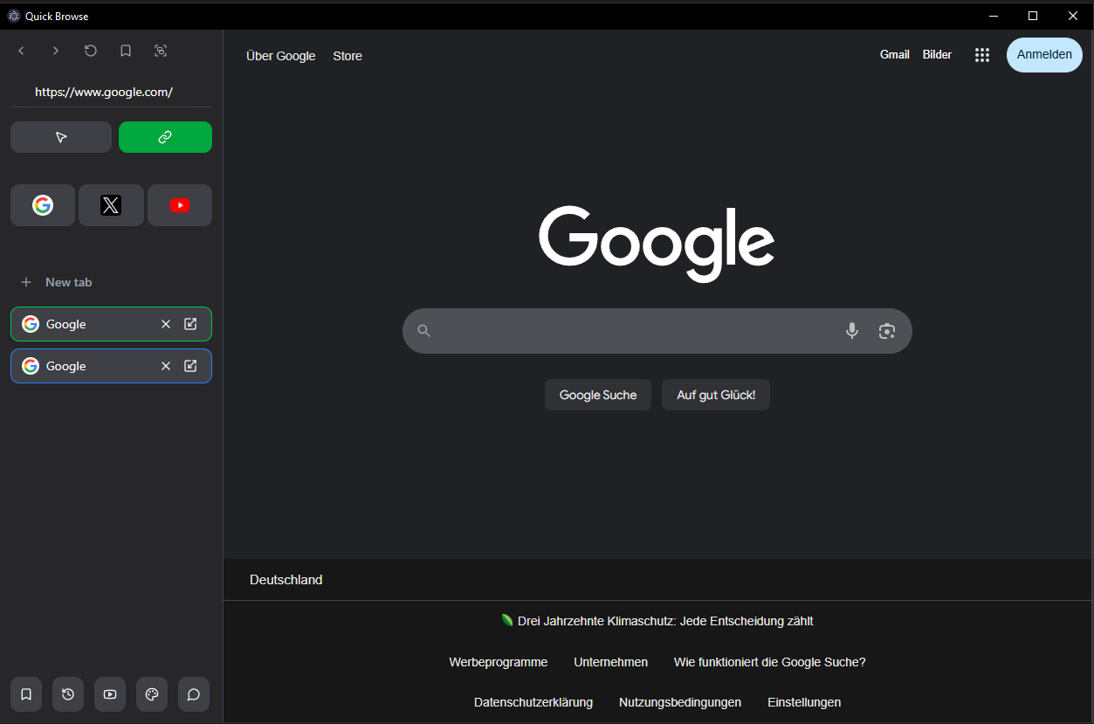Switch to the blue-outlined Google tab
The height and width of the screenshot is (724, 1094).
click(111, 366)
